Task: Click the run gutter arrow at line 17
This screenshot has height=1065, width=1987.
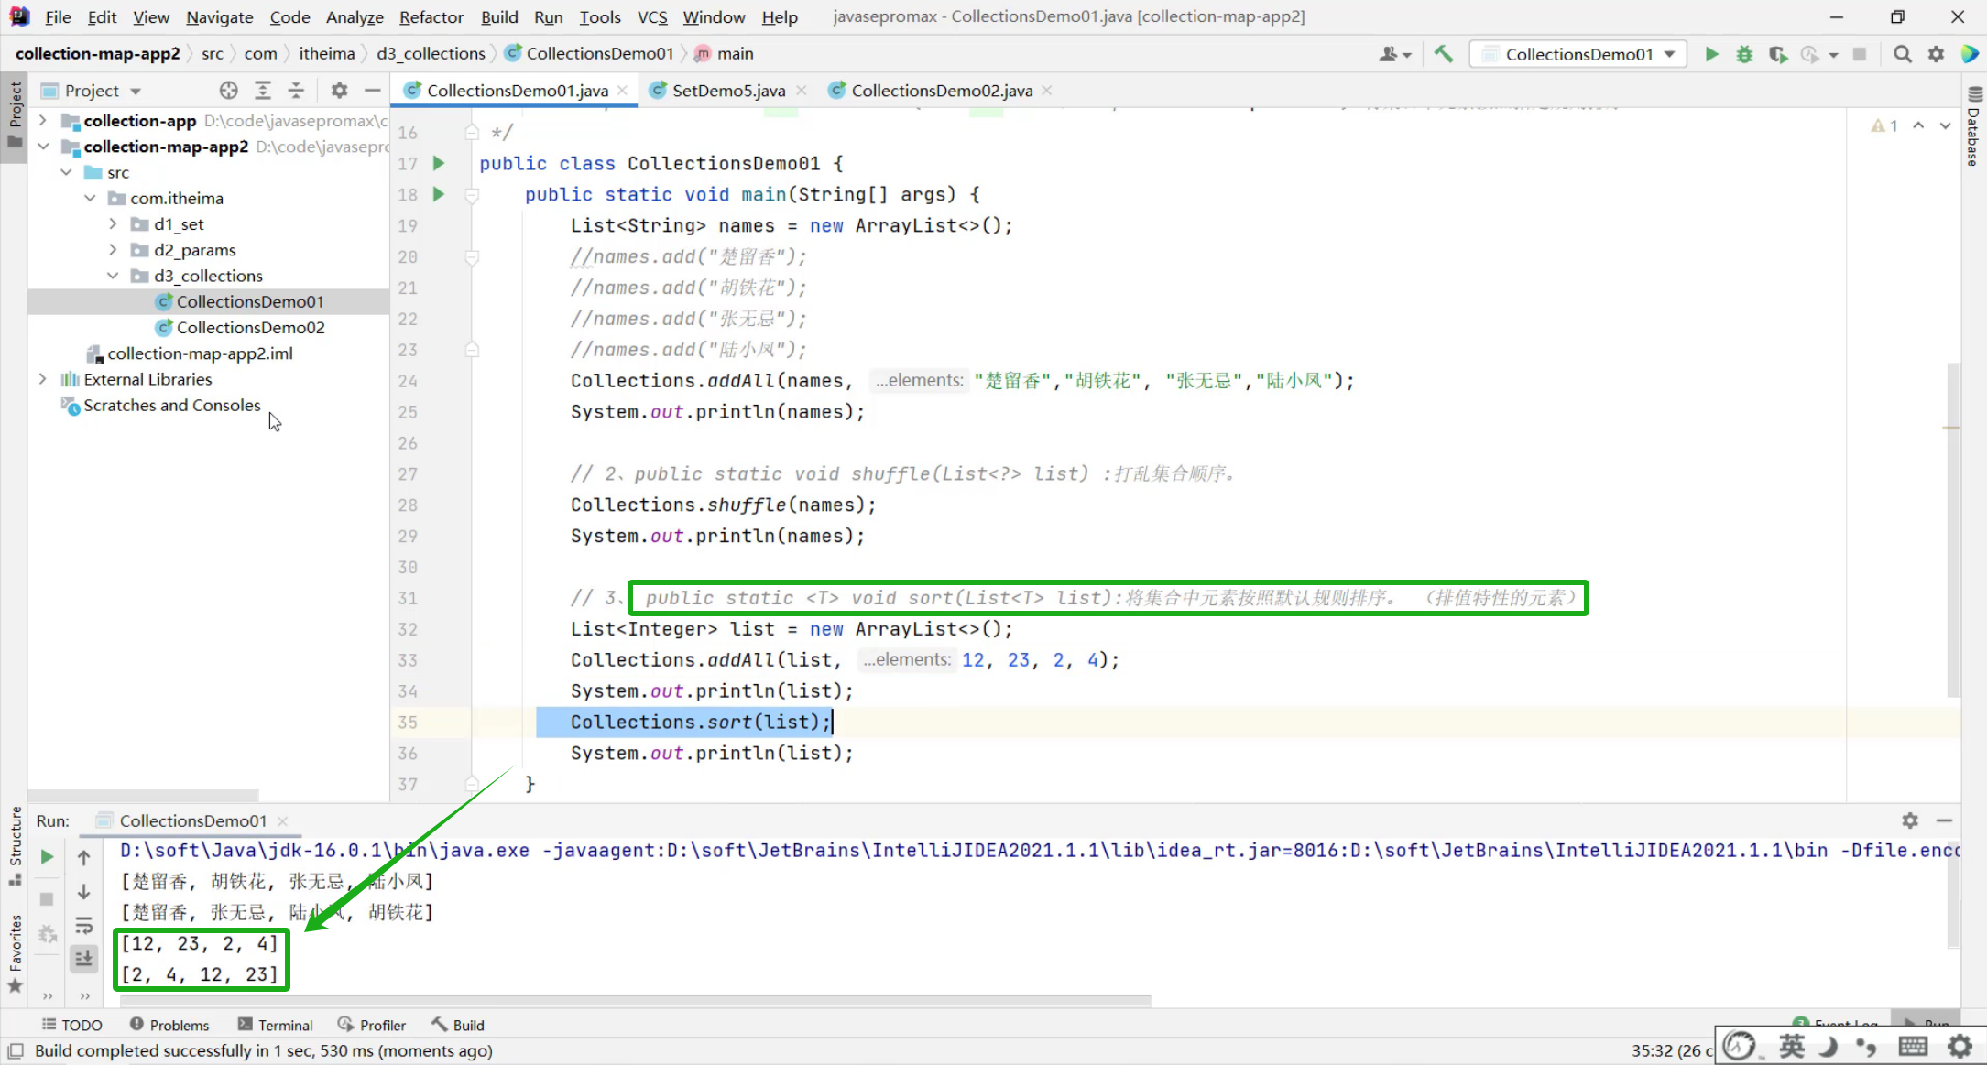Action: point(439,163)
